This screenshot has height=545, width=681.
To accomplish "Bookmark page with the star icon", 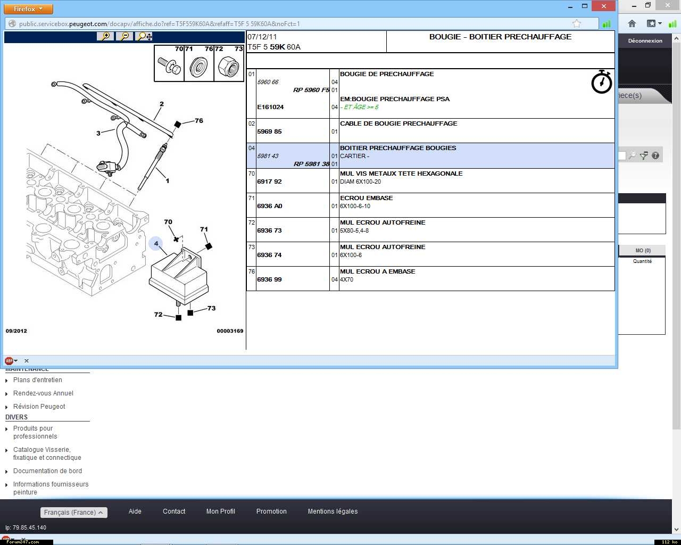I will (x=576, y=23).
